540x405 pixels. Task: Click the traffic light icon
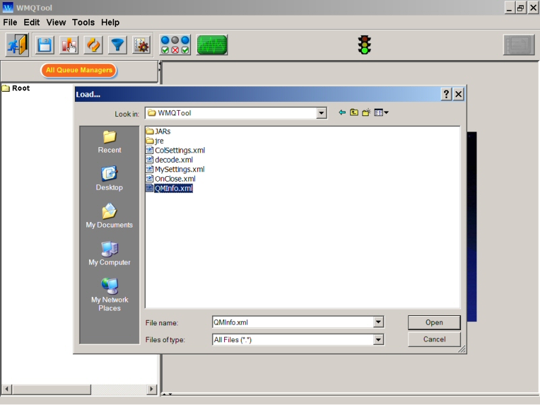(x=364, y=45)
